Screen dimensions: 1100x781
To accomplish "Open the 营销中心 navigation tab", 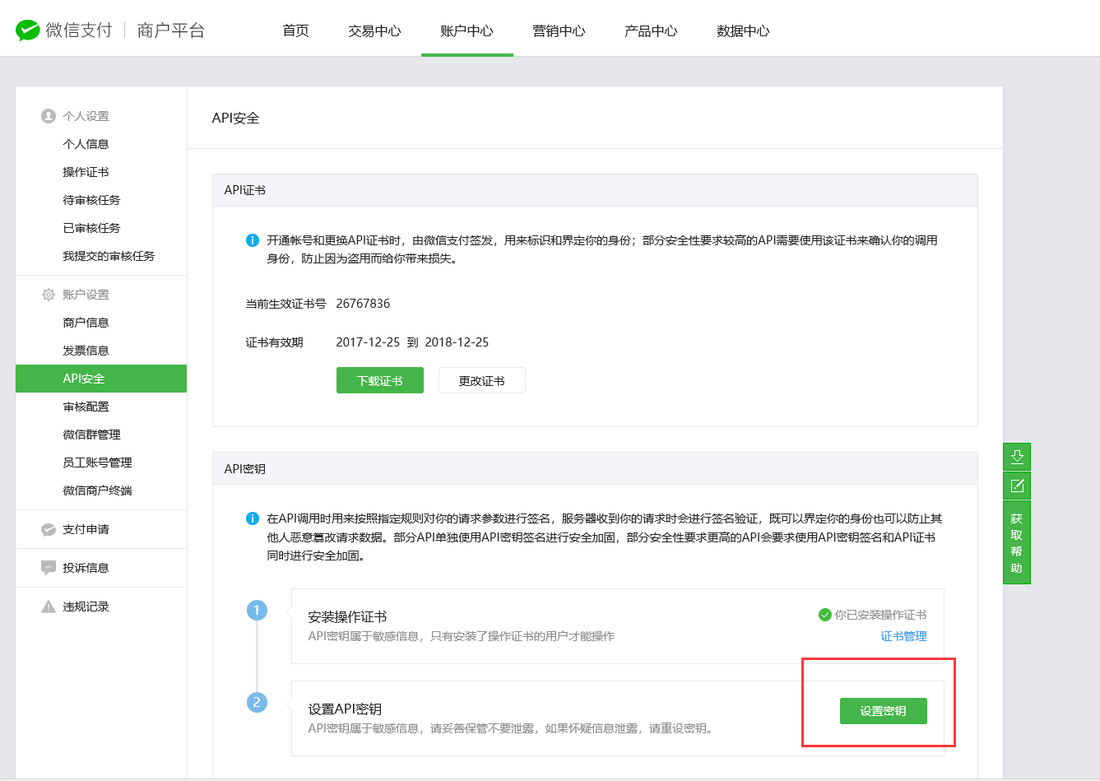I will pos(559,30).
